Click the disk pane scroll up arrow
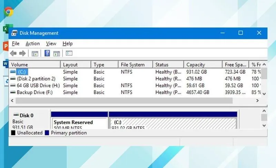Viewport: 276px width, 168px height. (x=264, y=111)
